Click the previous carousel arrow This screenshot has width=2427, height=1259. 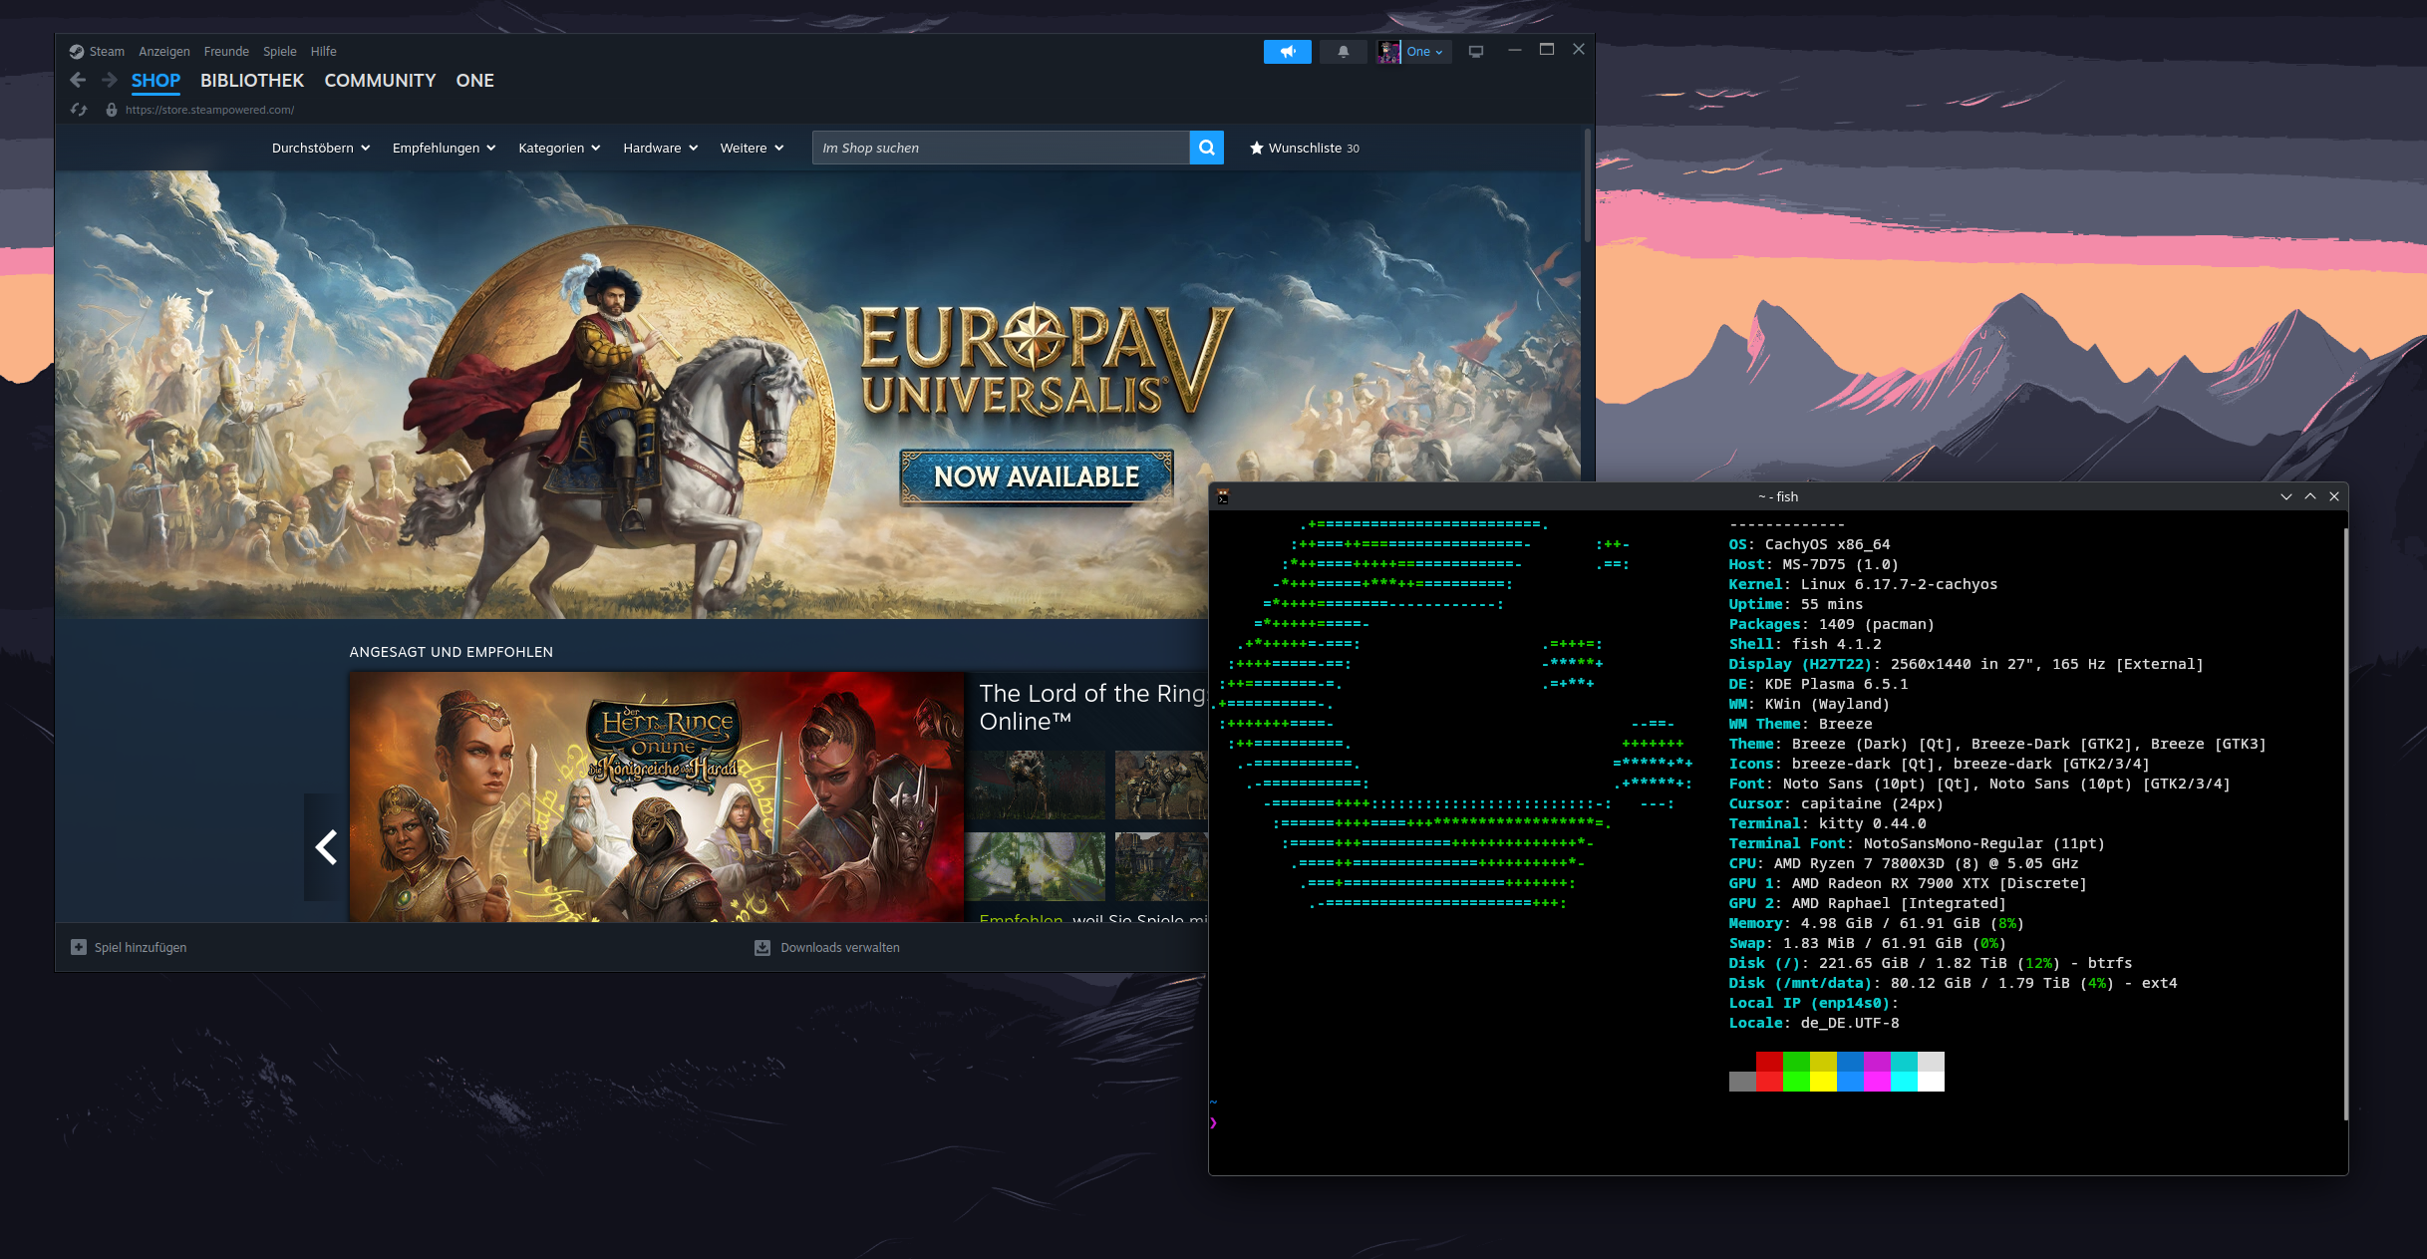(326, 847)
